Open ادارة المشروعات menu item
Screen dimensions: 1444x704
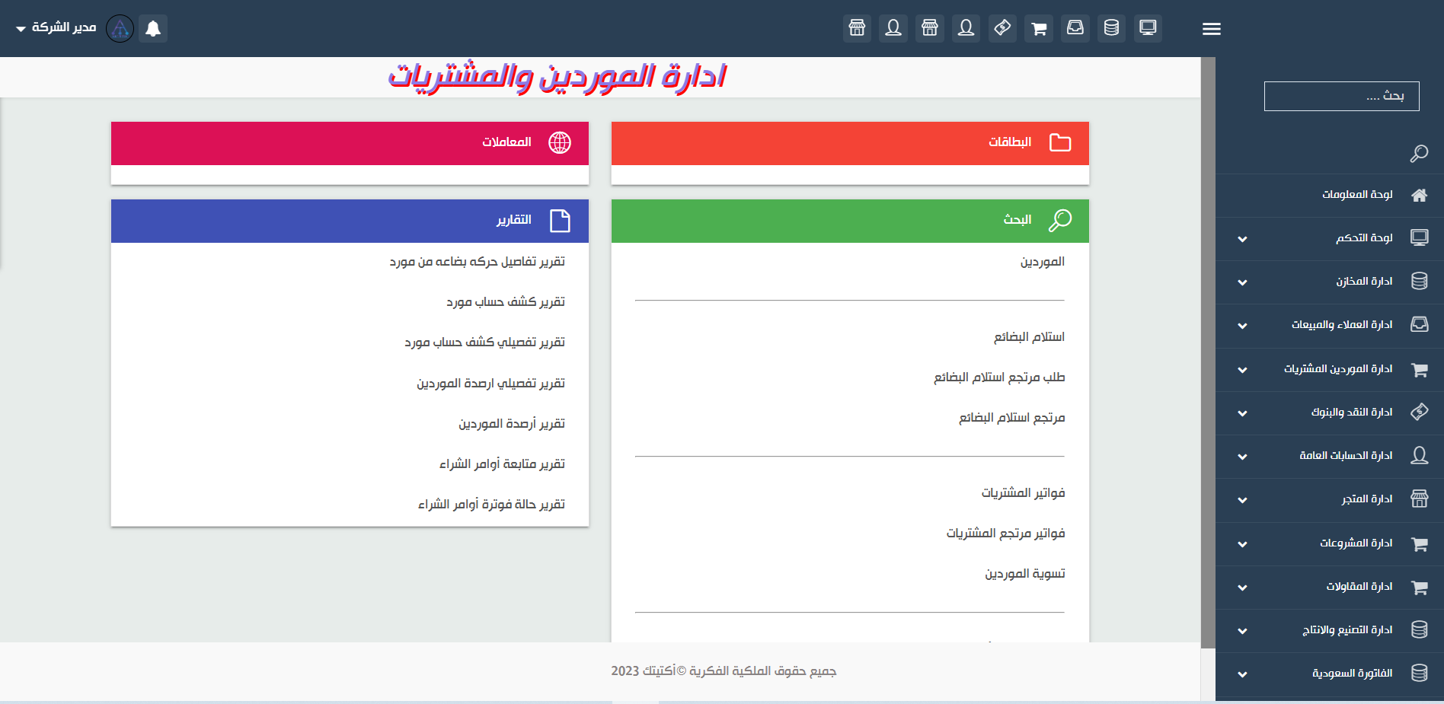tap(1356, 543)
